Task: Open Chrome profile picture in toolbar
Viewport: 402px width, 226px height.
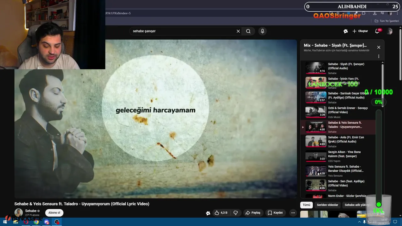Action: (x=390, y=13)
